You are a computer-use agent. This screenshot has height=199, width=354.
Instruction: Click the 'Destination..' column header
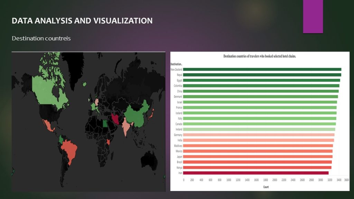click(176, 64)
